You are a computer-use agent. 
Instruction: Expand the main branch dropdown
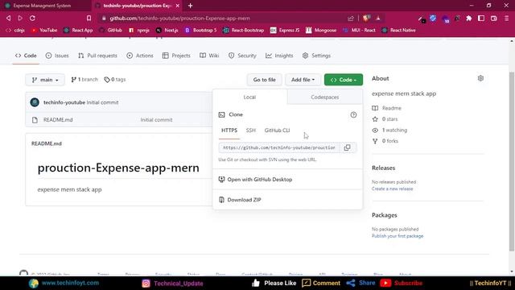(45, 80)
